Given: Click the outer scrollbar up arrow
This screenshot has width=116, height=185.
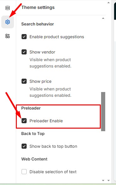Looking at the screenshot, I should (108, 3).
